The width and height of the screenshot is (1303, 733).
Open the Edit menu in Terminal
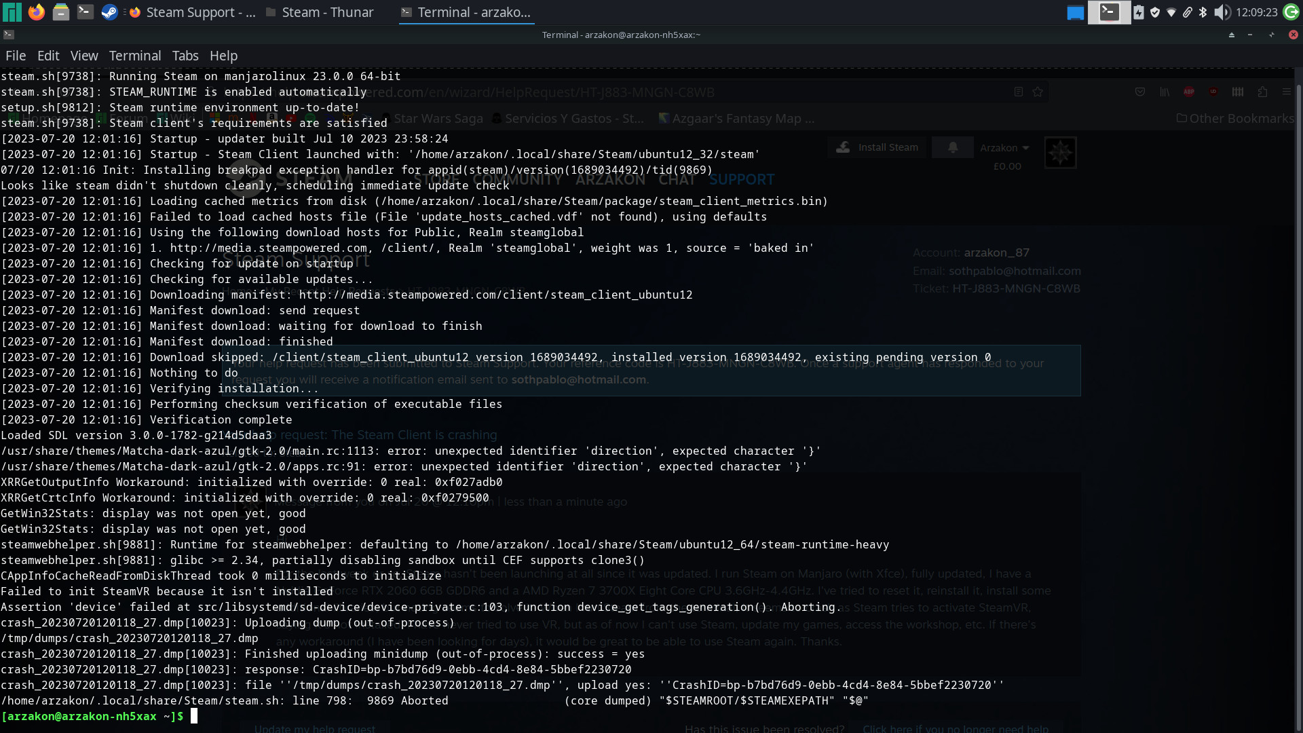(48, 56)
